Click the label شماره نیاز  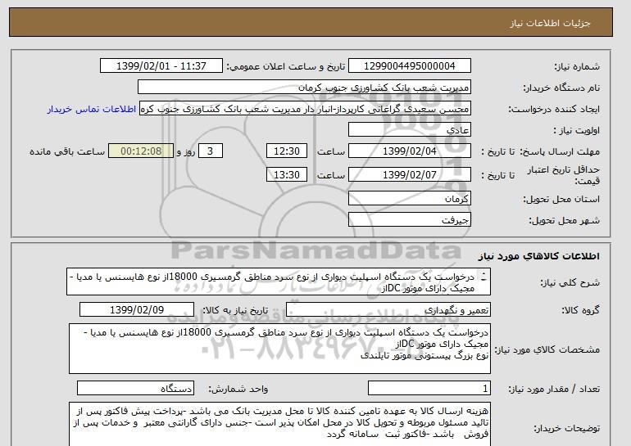577,67
